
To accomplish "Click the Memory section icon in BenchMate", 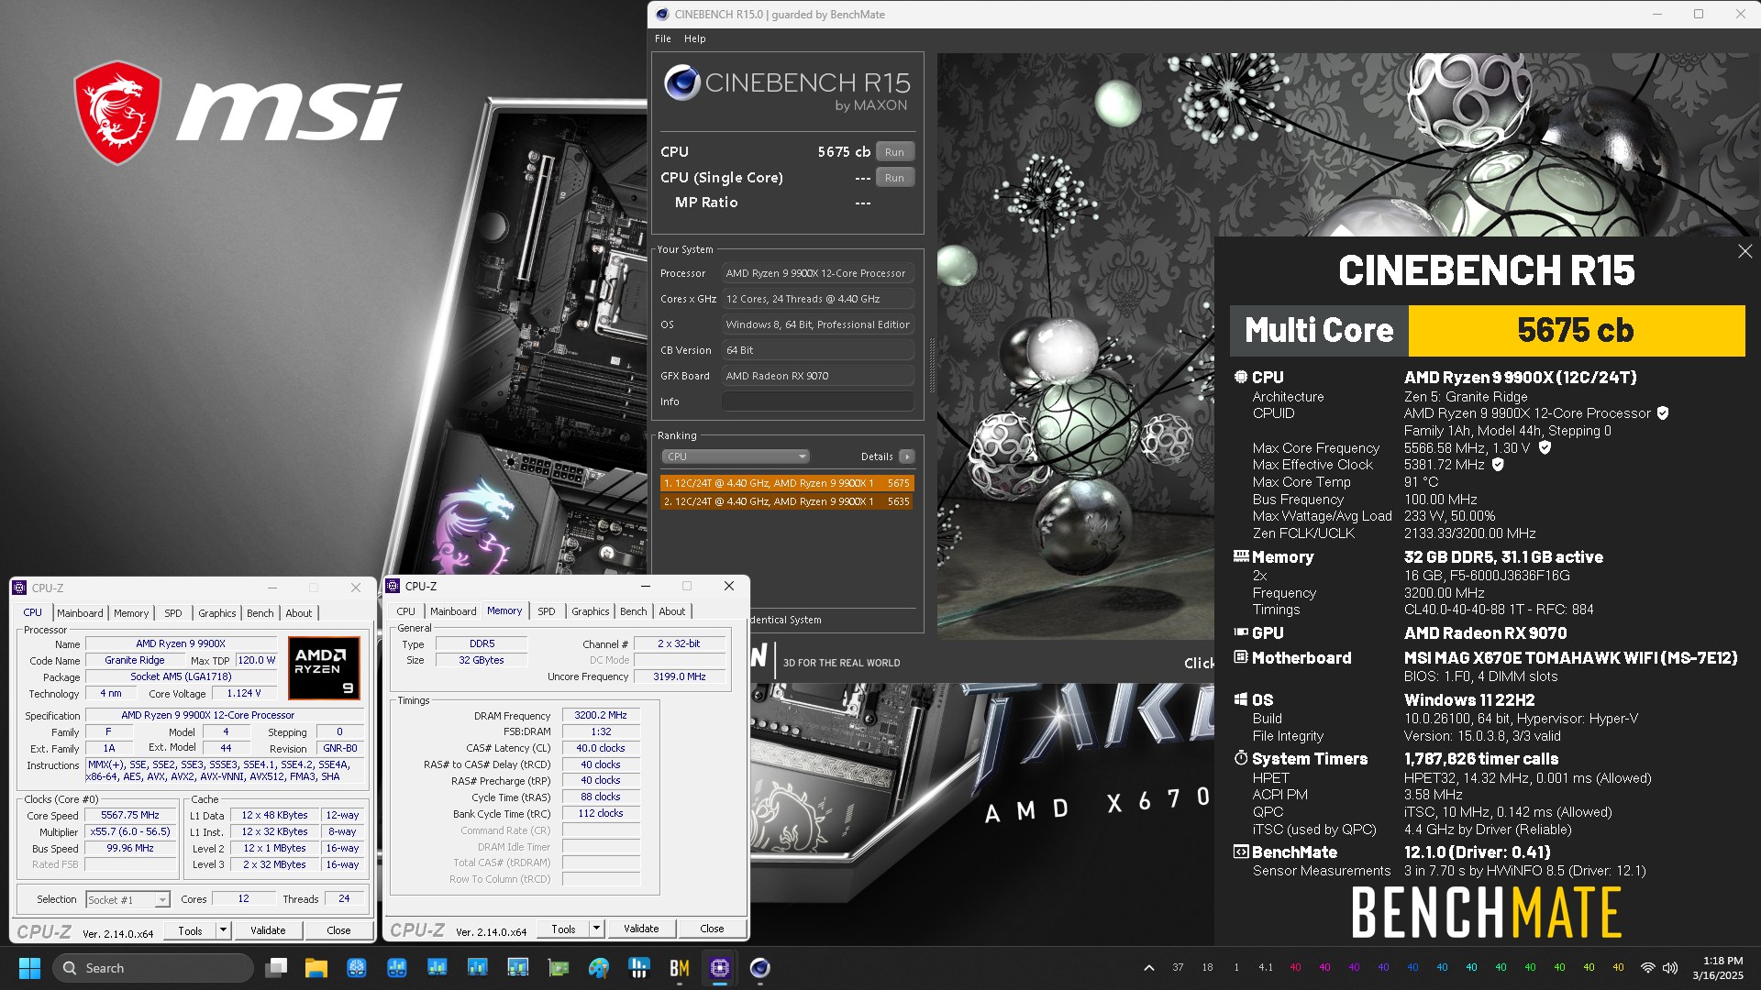I will [x=1241, y=556].
